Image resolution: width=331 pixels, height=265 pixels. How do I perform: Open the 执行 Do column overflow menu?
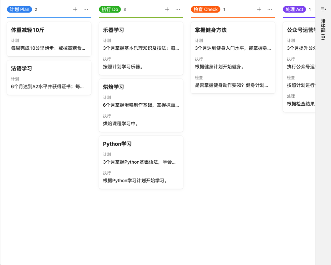coord(178,9)
